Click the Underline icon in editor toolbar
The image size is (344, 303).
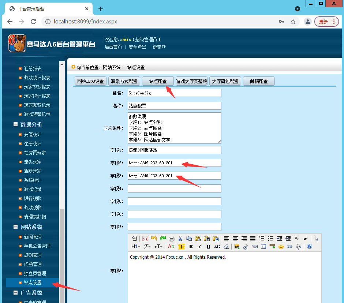(x=207, y=247)
